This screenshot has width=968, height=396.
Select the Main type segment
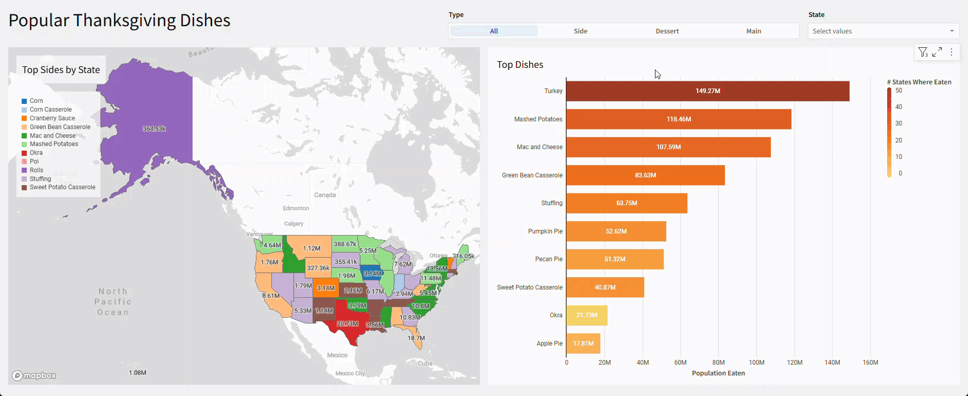point(754,31)
